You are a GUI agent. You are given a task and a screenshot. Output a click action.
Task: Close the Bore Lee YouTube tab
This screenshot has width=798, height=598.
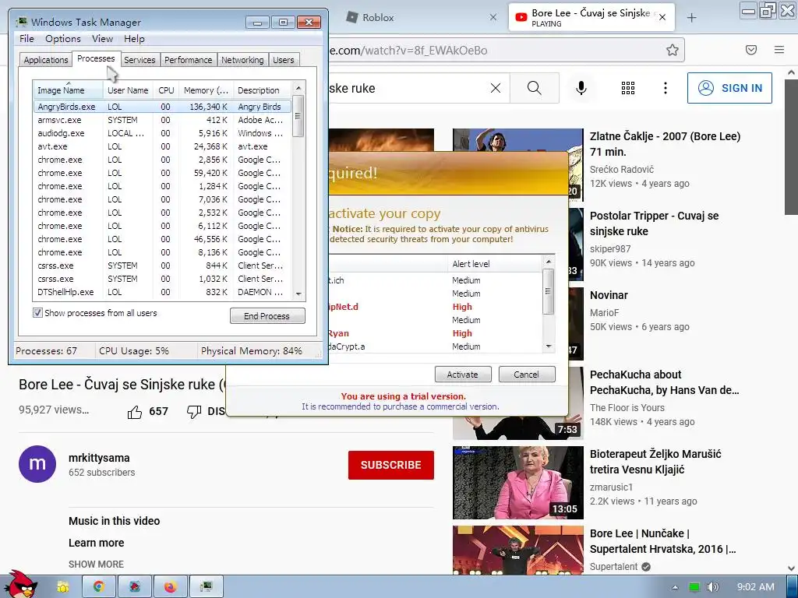pos(662,18)
